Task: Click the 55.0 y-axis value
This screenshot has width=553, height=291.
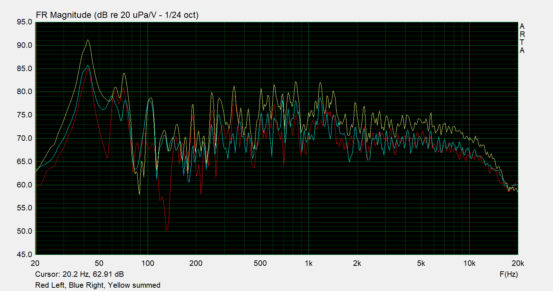Action: click(24, 208)
